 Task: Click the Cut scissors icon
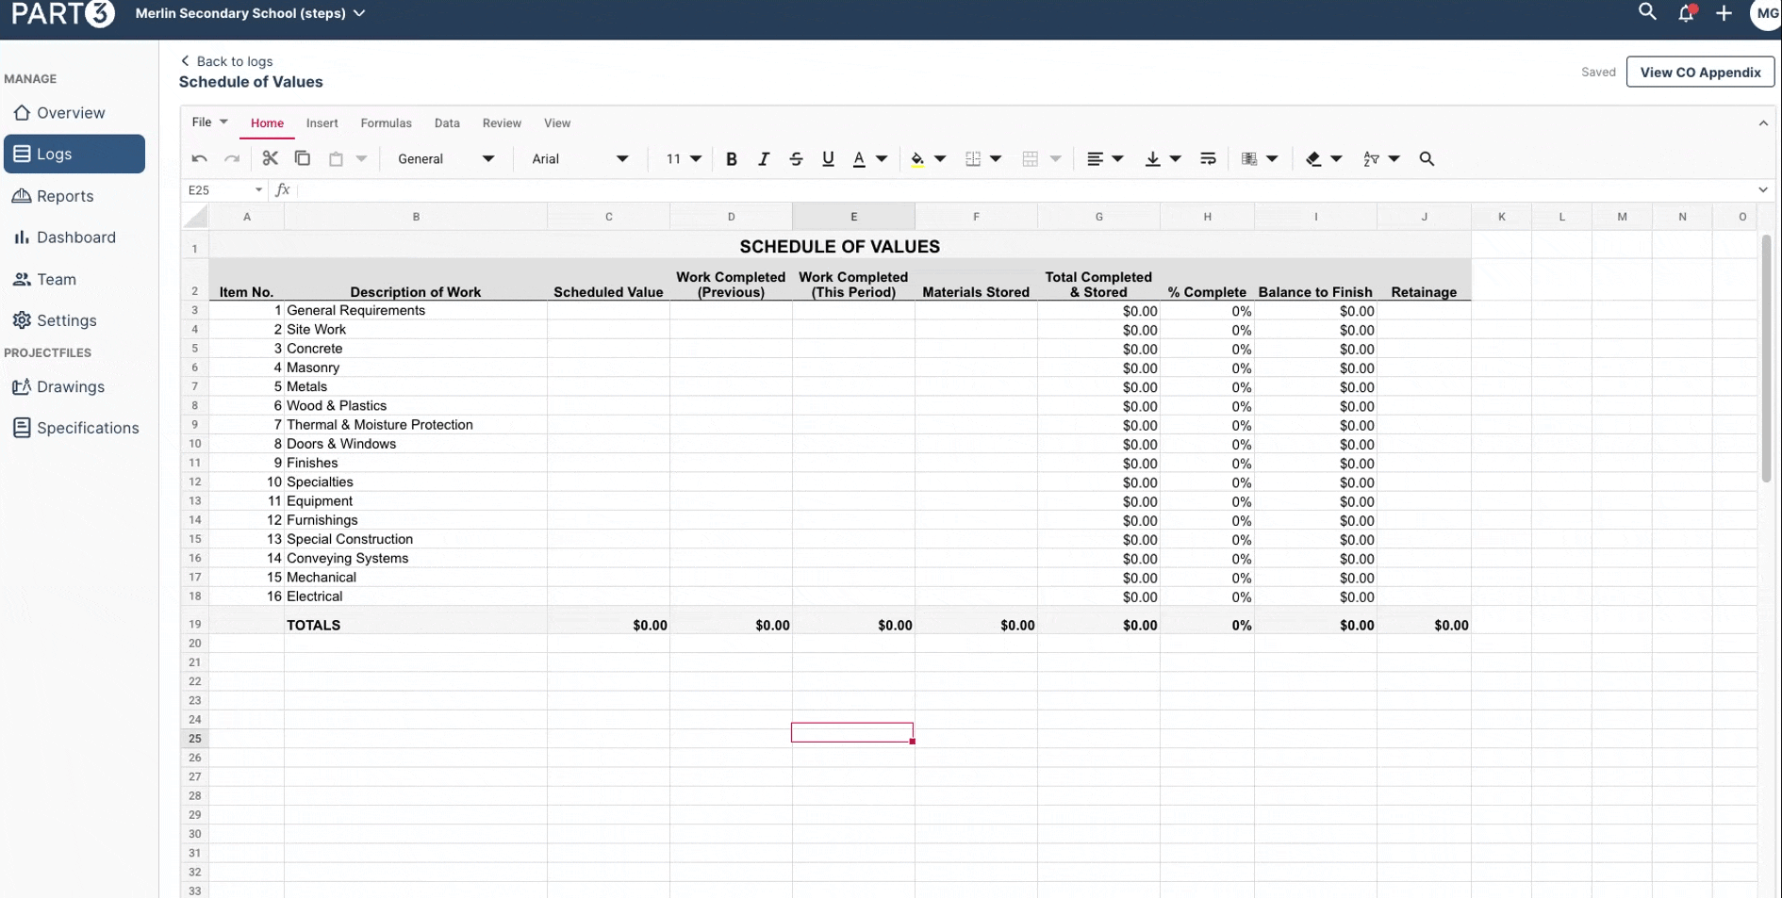pyautogui.click(x=271, y=158)
